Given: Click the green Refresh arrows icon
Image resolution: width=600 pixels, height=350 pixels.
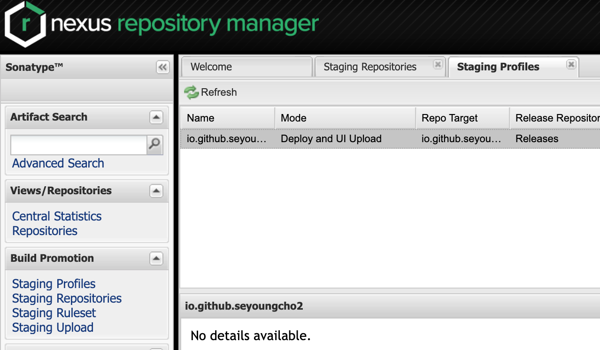Looking at the screenshot, I should [x=191, y=92].
